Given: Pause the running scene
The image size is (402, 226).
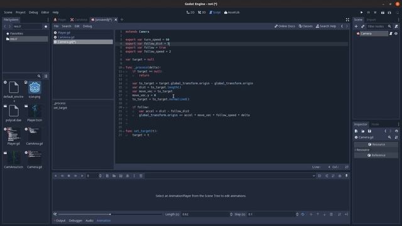Looking at the screenshot, I should 369,13.
